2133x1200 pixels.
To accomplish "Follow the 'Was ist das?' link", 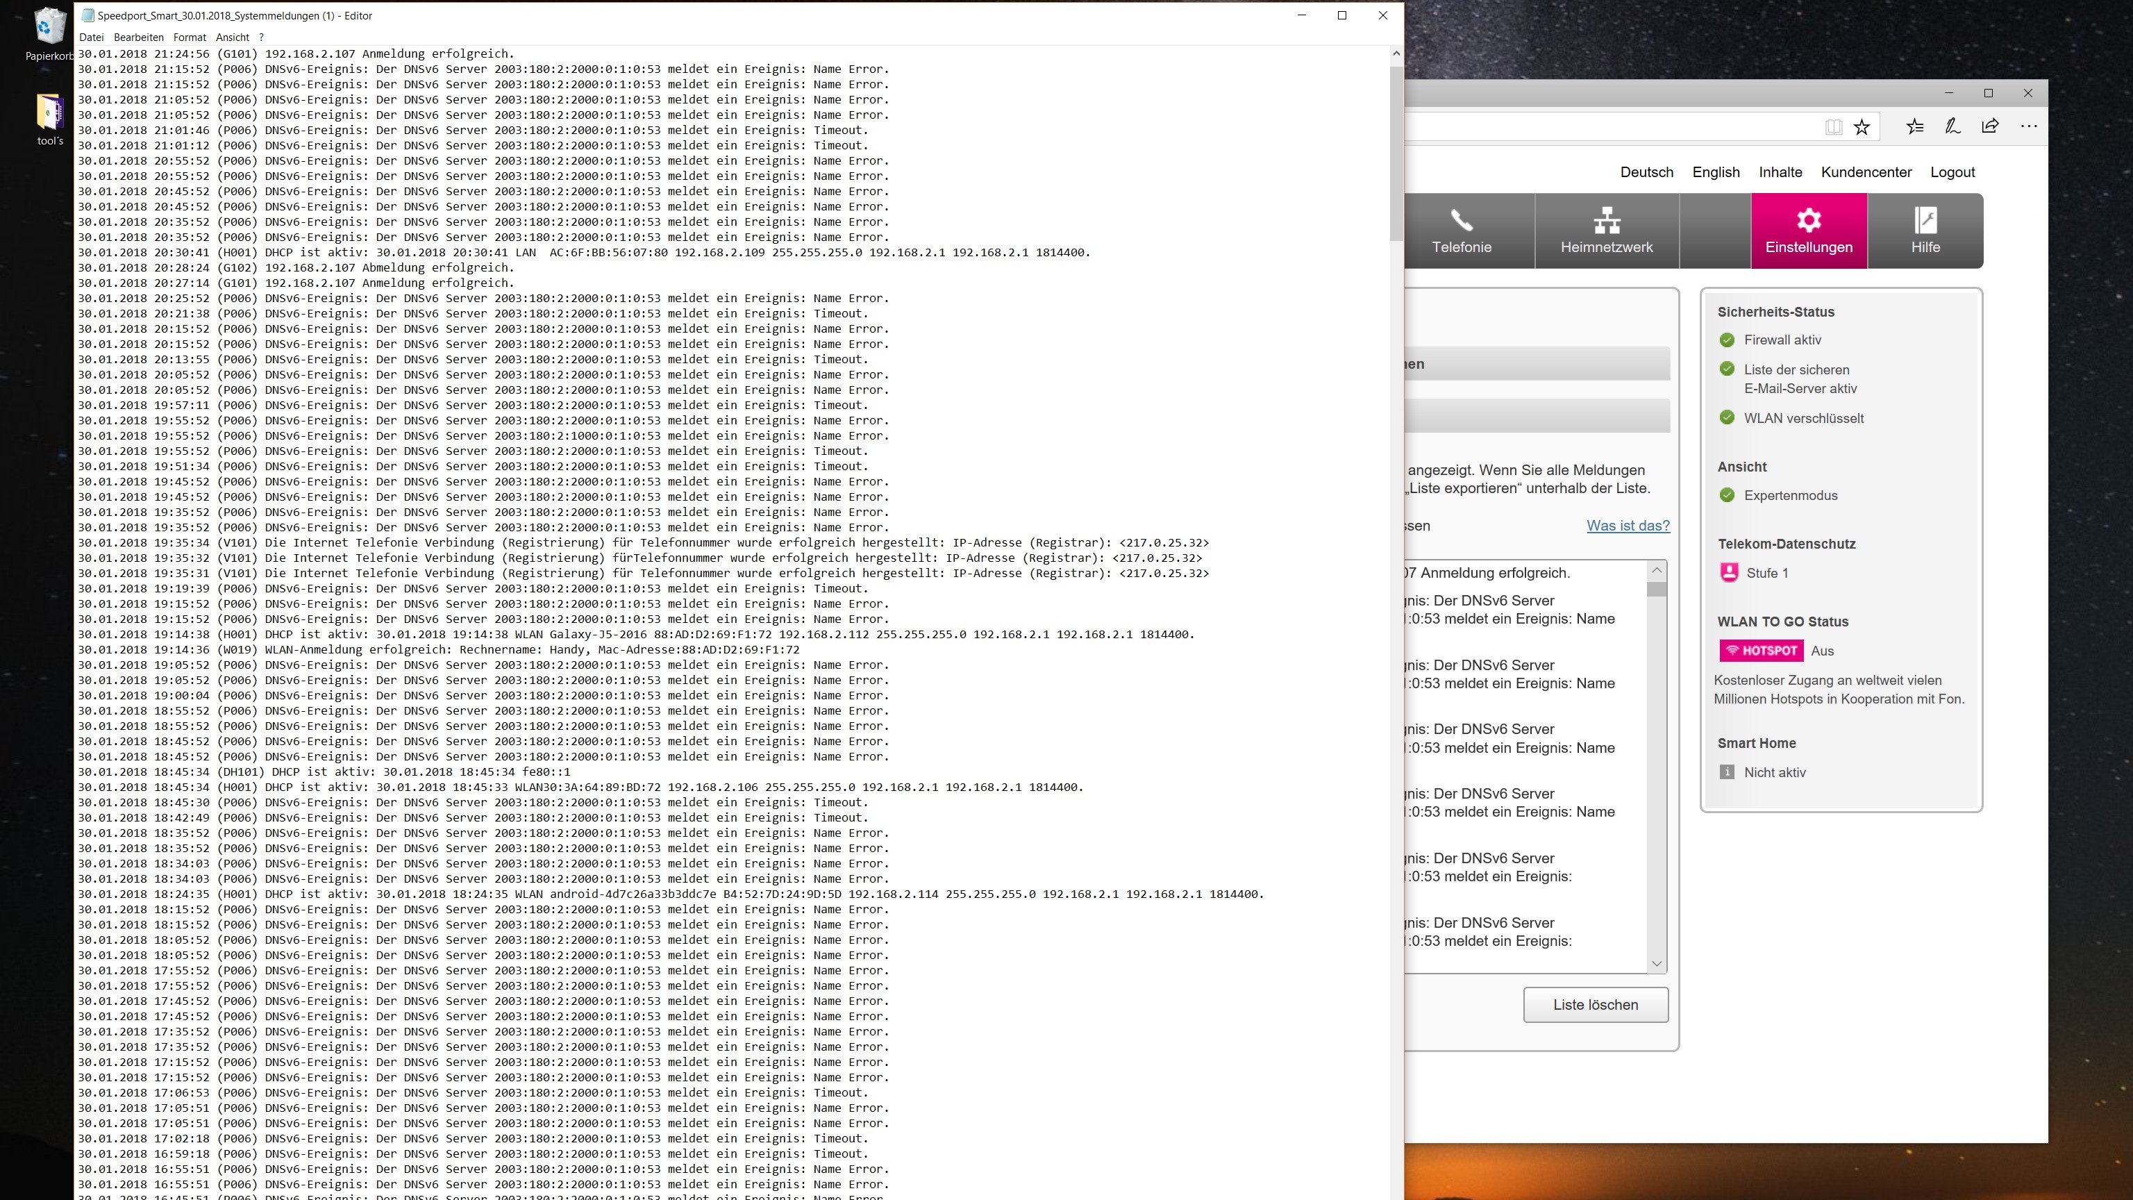I will tap(1628, 526).
